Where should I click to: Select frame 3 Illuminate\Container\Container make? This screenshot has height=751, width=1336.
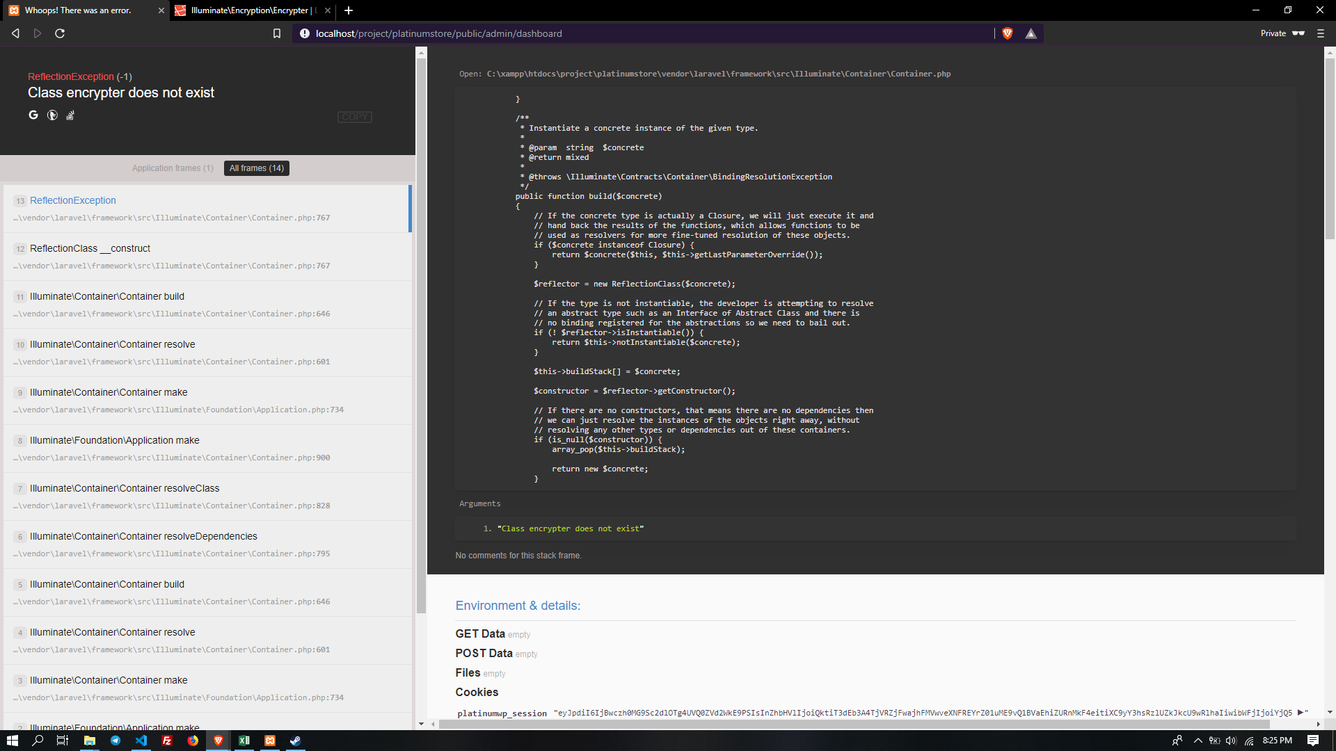206,688
